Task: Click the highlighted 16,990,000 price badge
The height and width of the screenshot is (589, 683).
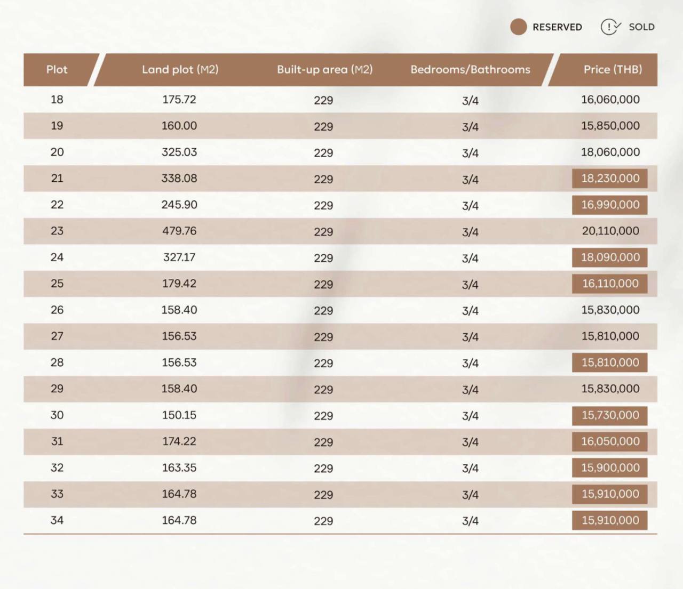Action: (610, 205)
